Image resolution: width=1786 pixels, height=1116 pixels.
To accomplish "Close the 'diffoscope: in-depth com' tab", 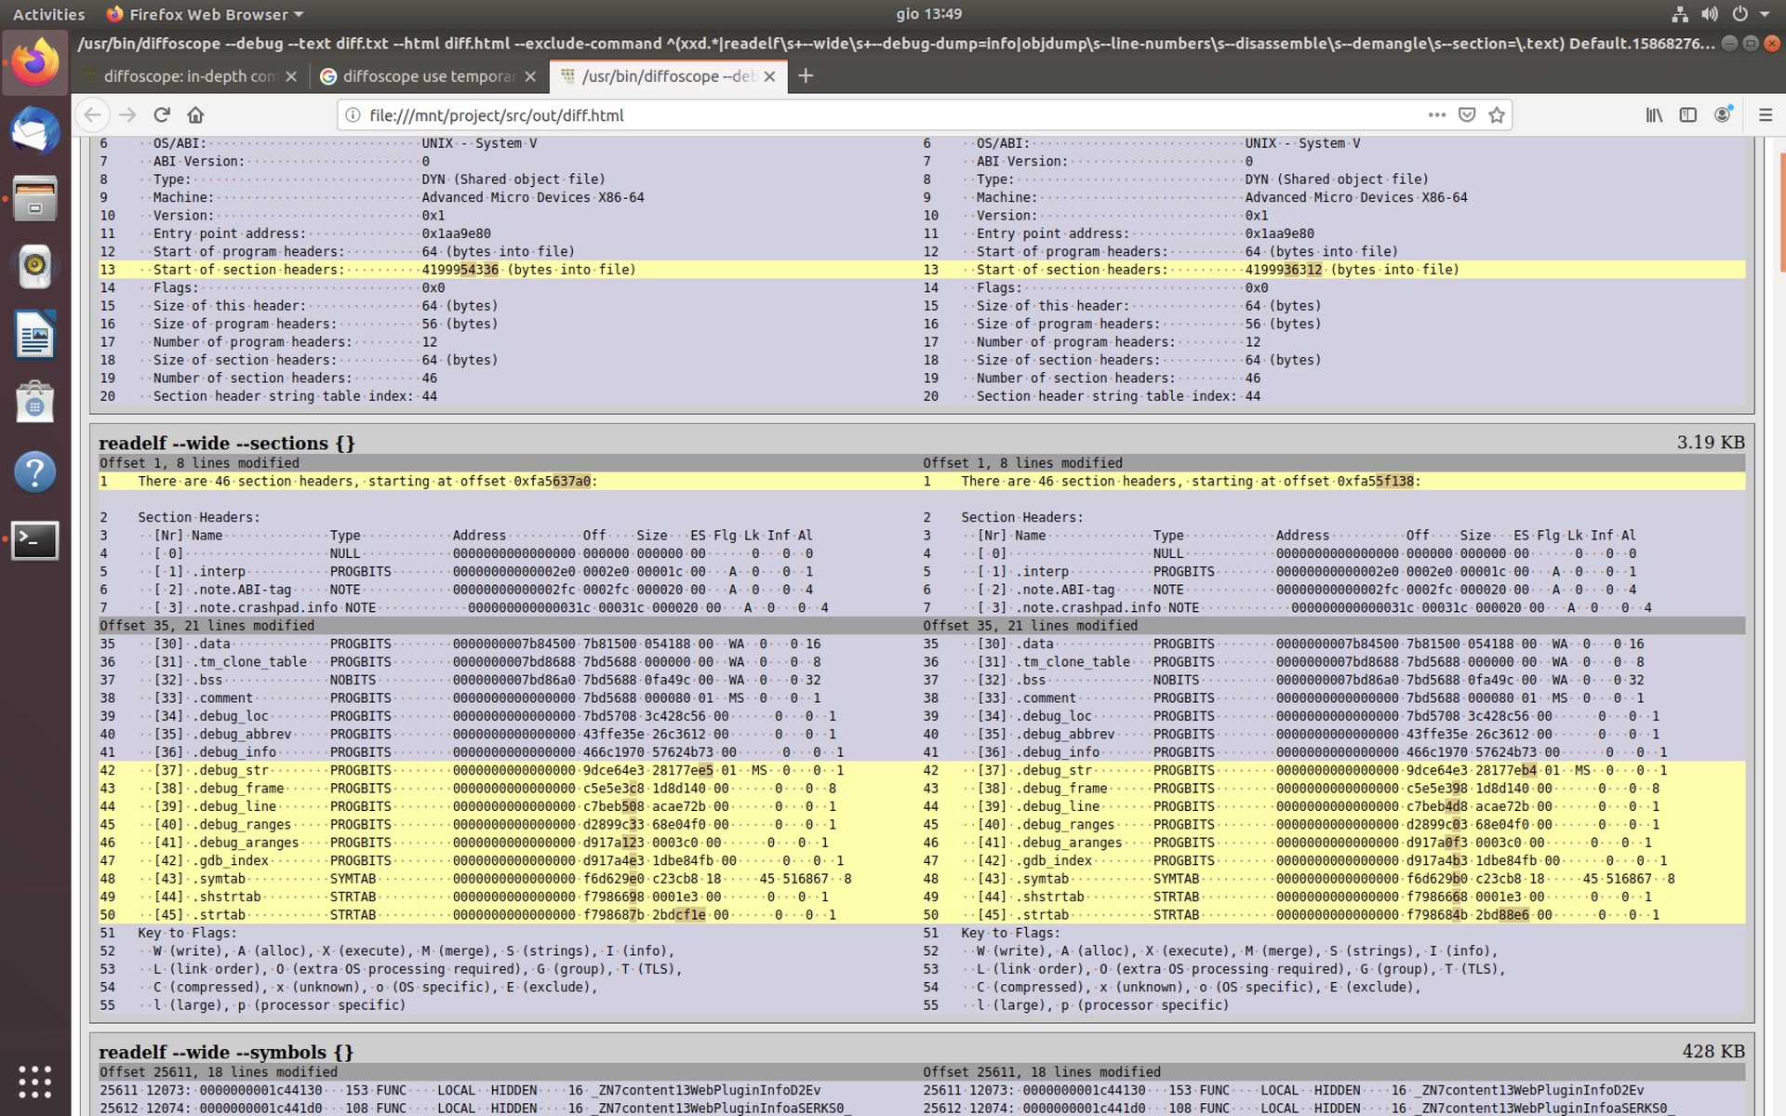I will click(291, 76).
